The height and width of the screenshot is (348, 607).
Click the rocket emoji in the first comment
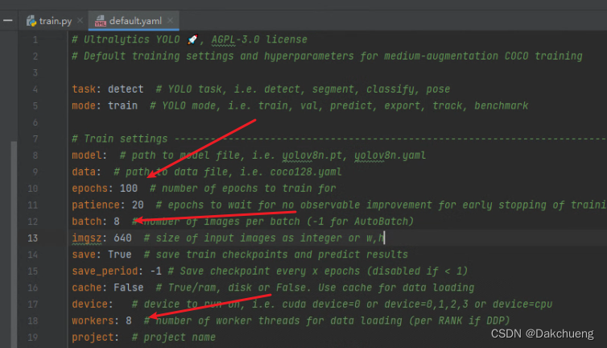tap(192, 39)
